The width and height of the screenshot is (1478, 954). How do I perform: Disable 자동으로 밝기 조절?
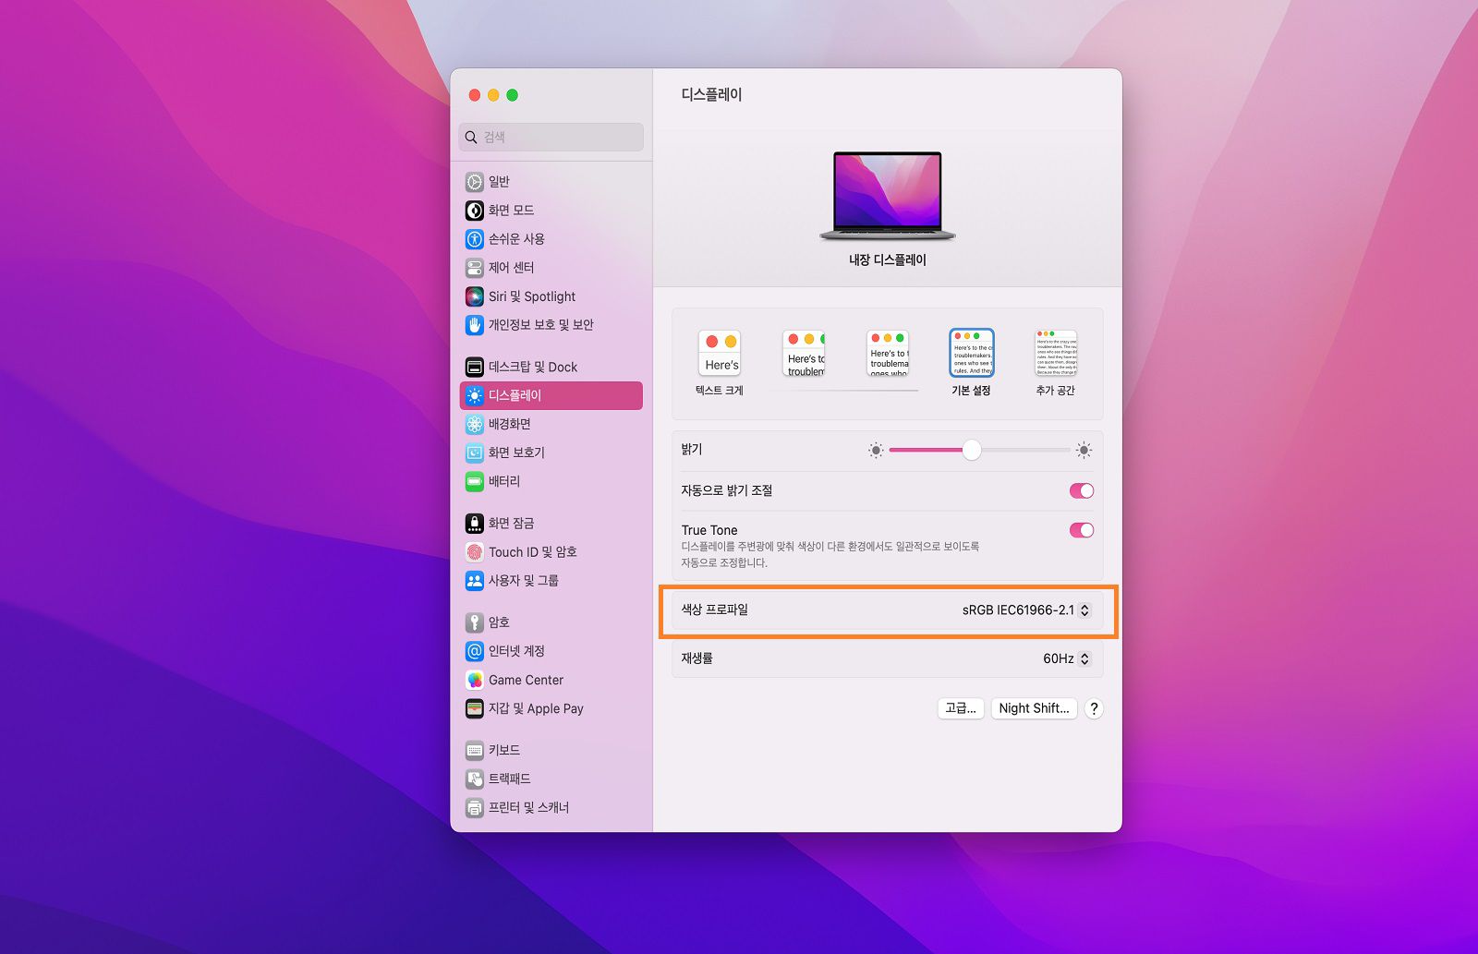[1081, 490]
